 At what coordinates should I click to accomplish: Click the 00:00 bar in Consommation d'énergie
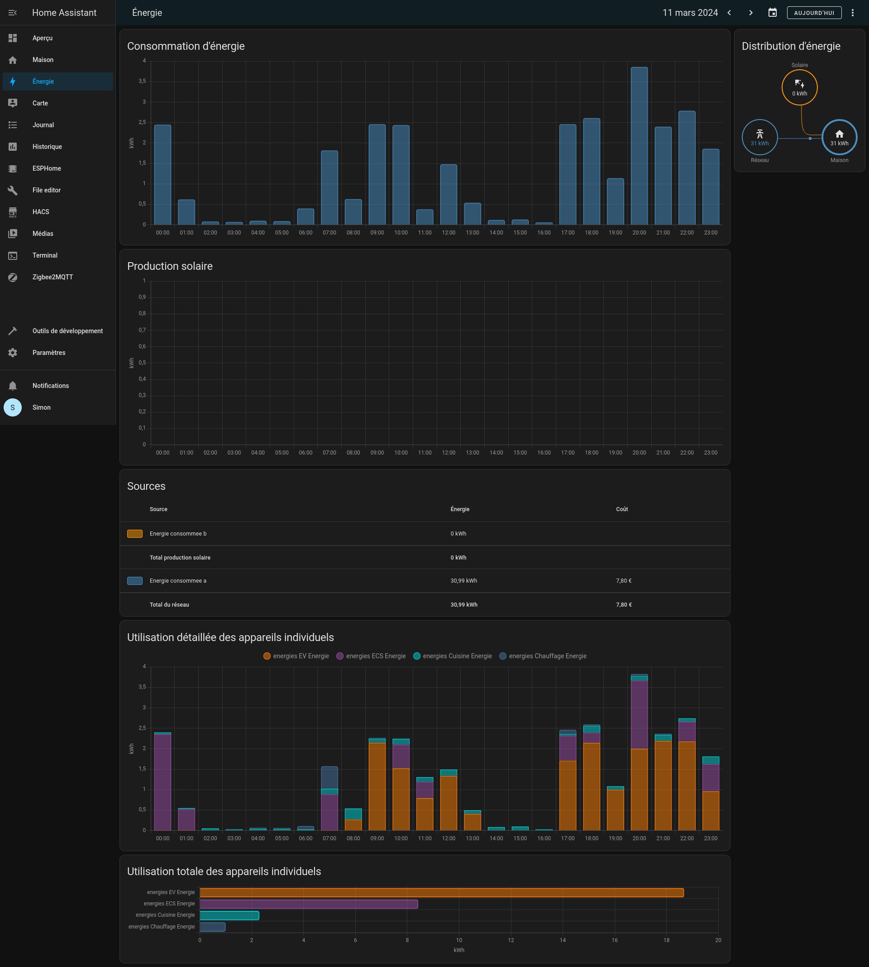(x=163, y=175)
